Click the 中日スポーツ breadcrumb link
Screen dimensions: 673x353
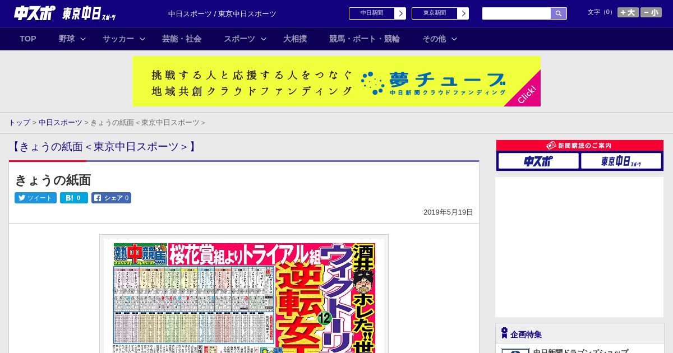point(61,122)
